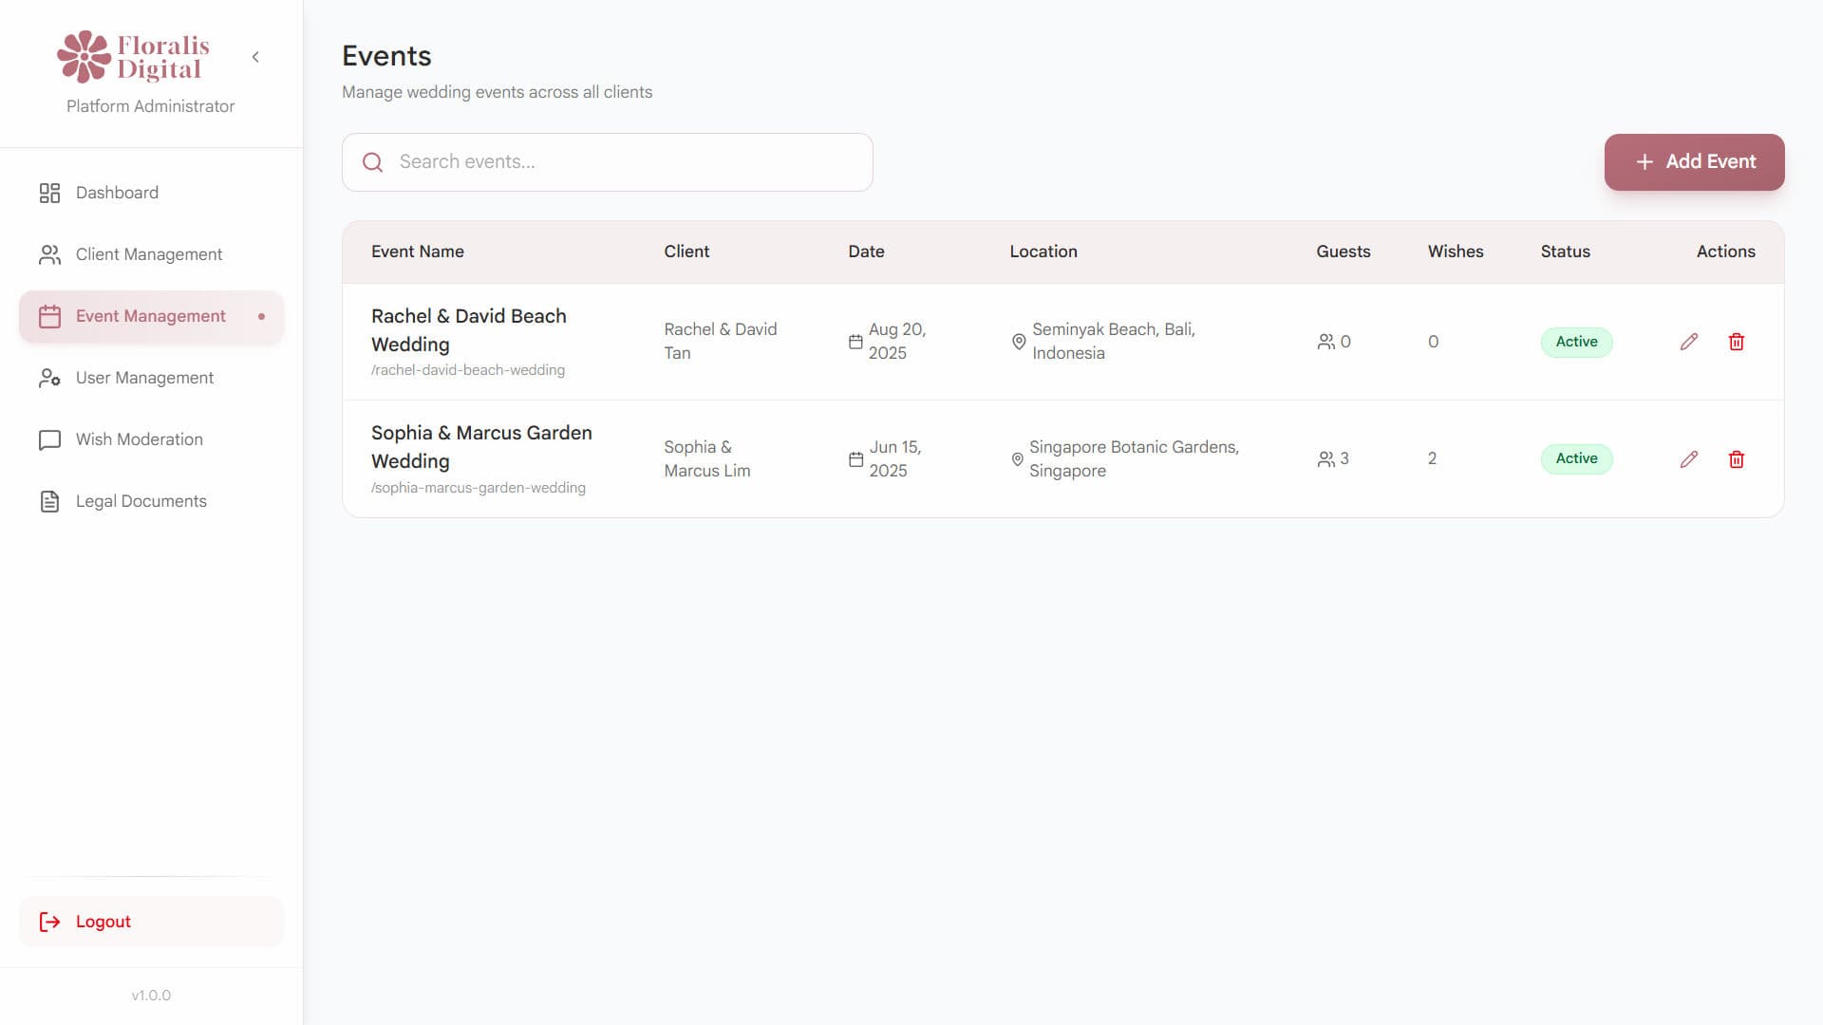
Task: Go to User Management section
Action: point(152,378)
